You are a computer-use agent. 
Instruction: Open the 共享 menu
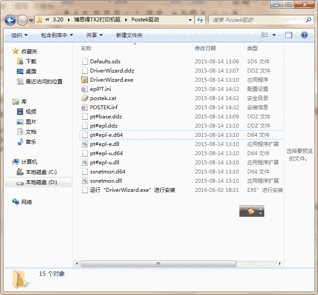point(94,35)
